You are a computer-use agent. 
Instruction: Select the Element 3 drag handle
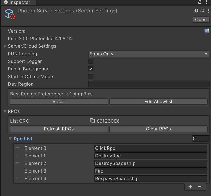coord(17,171)
